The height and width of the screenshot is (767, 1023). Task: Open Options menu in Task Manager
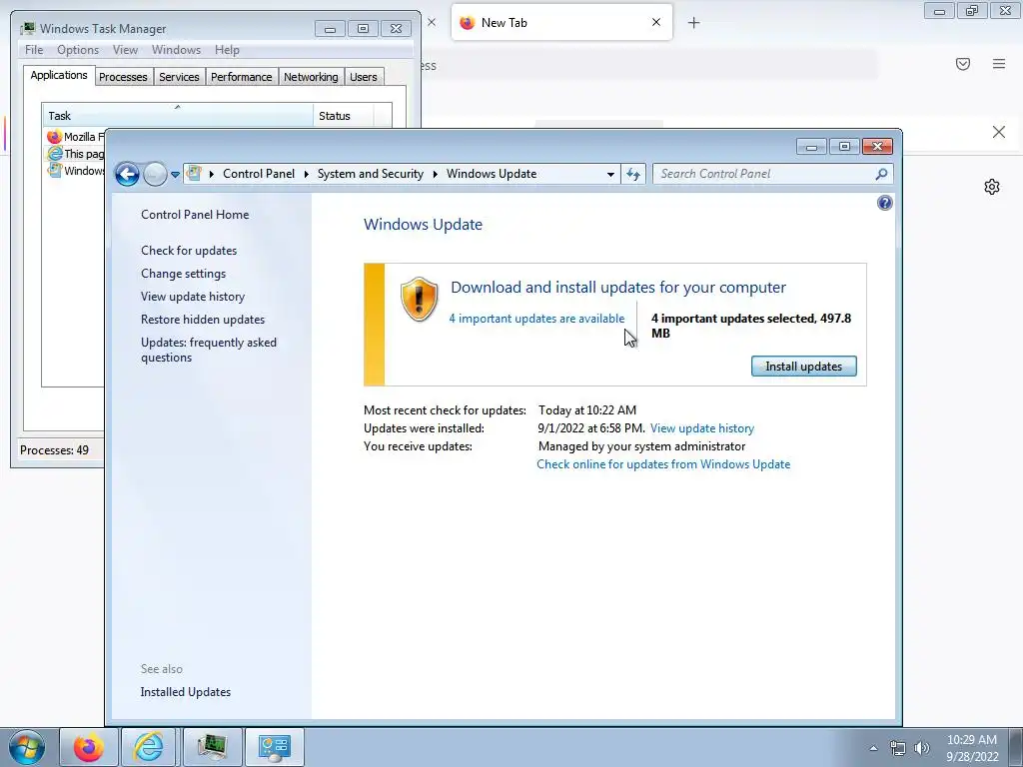78,50
